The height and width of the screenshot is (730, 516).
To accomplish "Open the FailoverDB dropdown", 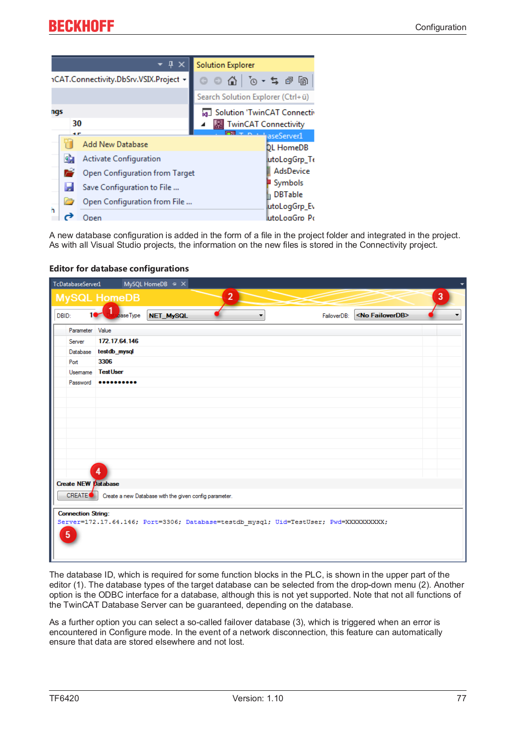I will pos(408,315).
